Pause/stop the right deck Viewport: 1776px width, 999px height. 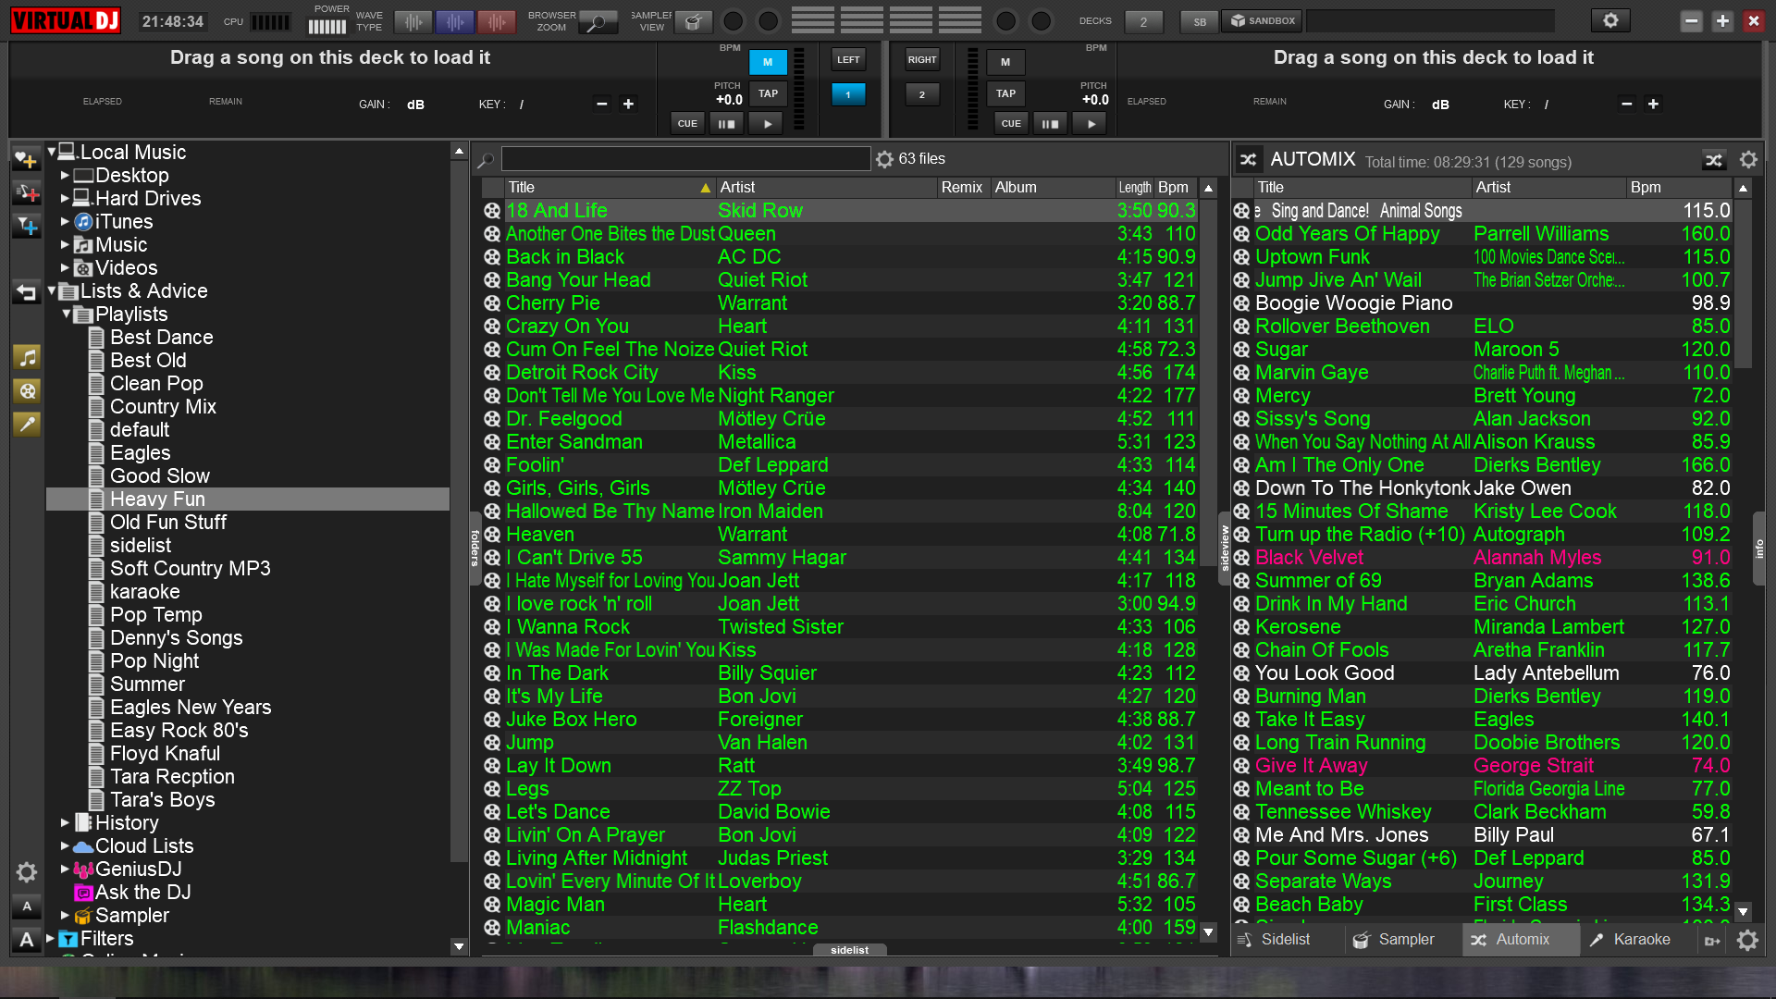click(1051, 123)
